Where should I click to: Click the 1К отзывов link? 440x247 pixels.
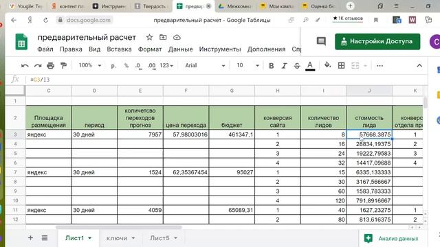pos(348,19)
